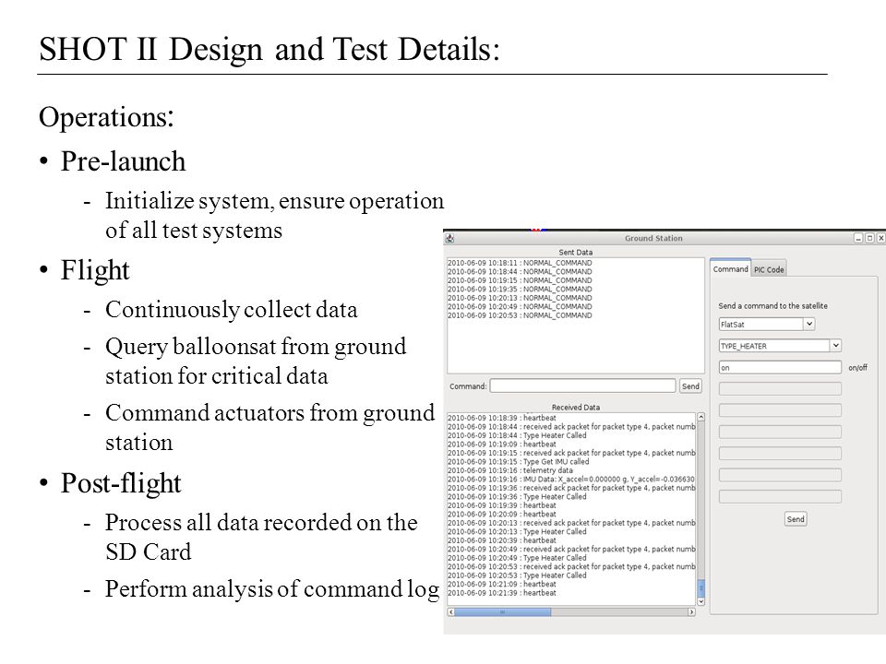This screenshot has width=886, height=664.
Task: Click the 'Post-flight' bullet text
Action: [121, 482]
